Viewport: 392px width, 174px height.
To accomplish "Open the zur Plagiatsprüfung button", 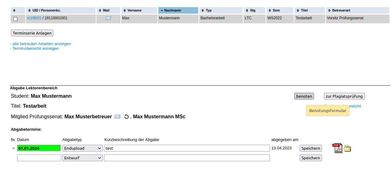I will 344,96.
